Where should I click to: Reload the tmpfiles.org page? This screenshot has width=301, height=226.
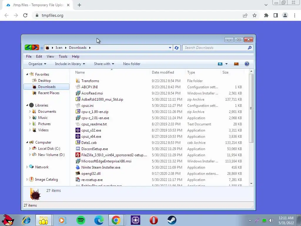tap(25, 15)
